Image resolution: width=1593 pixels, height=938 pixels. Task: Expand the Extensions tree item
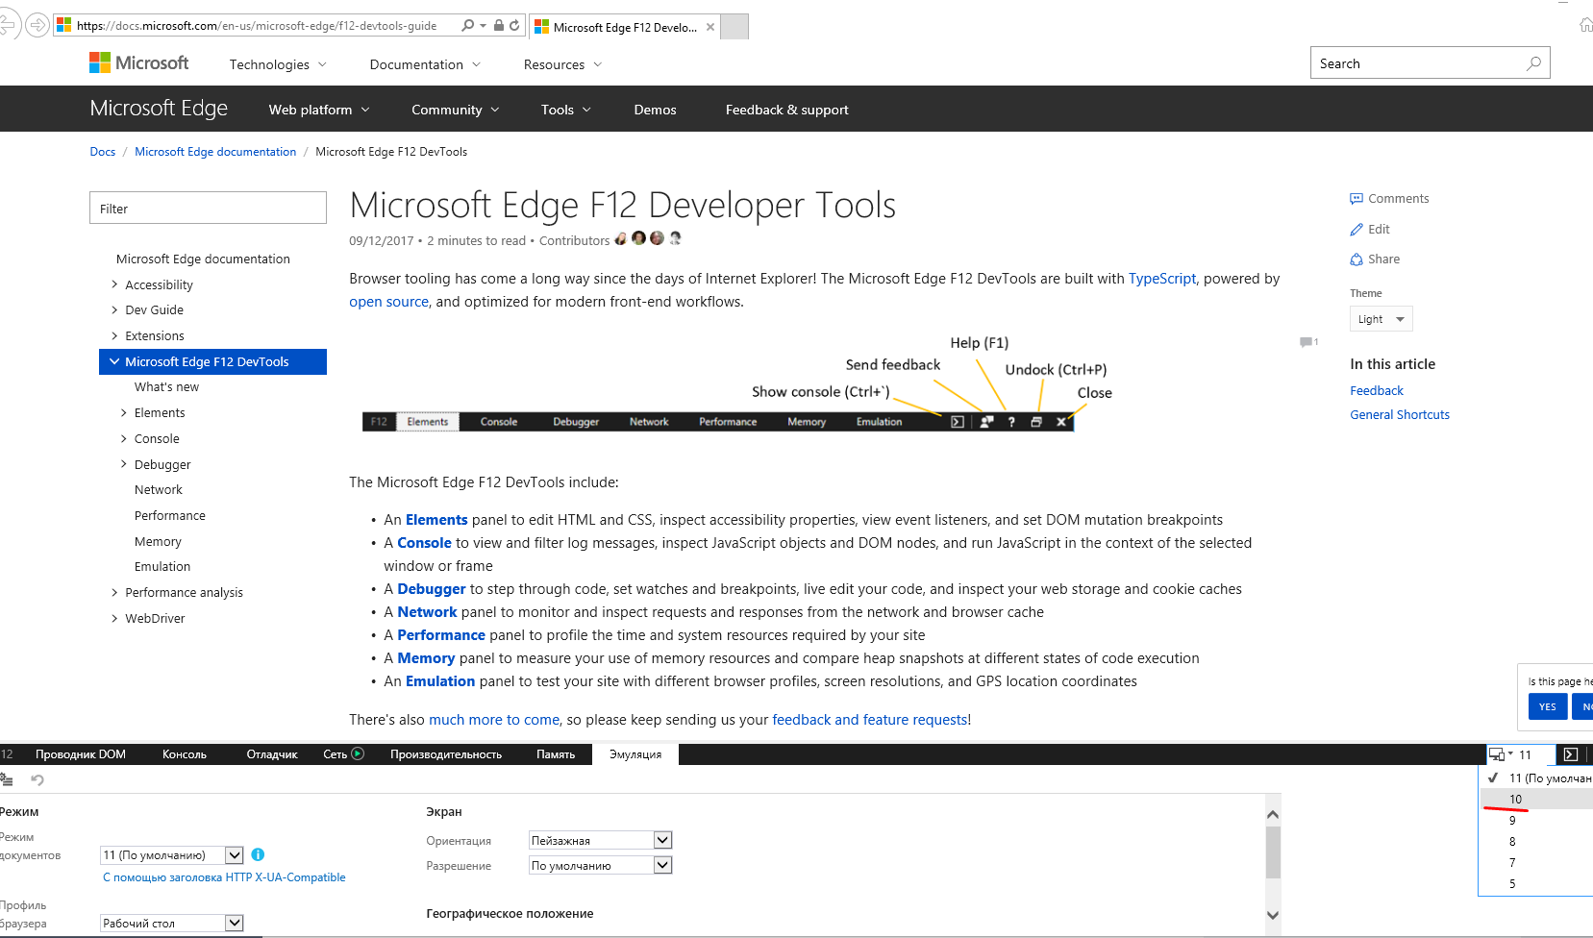point(114,335)
